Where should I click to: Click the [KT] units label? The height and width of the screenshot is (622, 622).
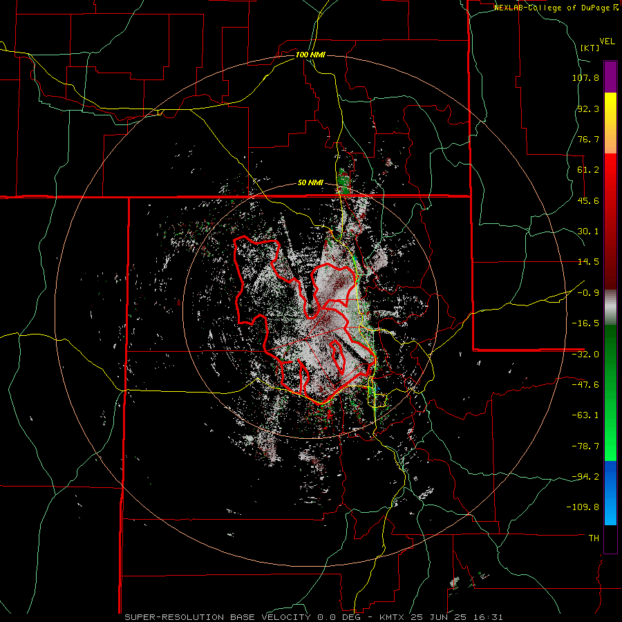point(590,48)
